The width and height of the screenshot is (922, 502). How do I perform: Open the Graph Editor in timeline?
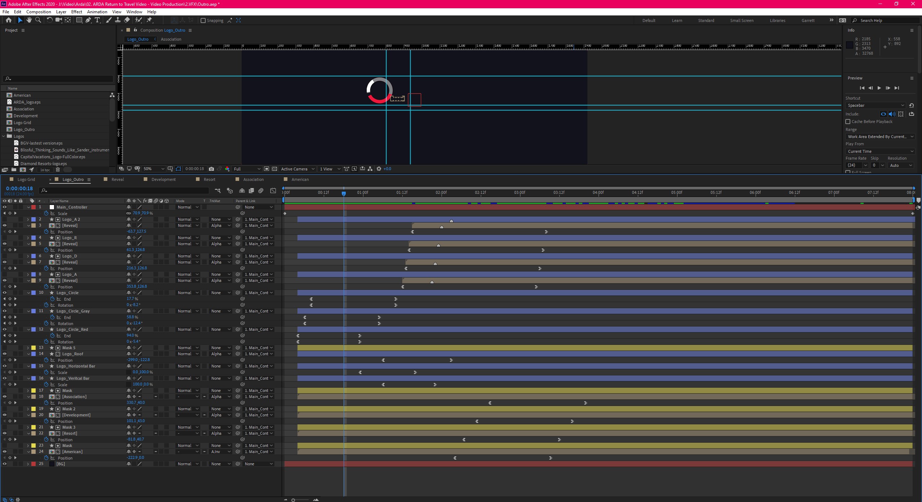(x=273, y=191)
